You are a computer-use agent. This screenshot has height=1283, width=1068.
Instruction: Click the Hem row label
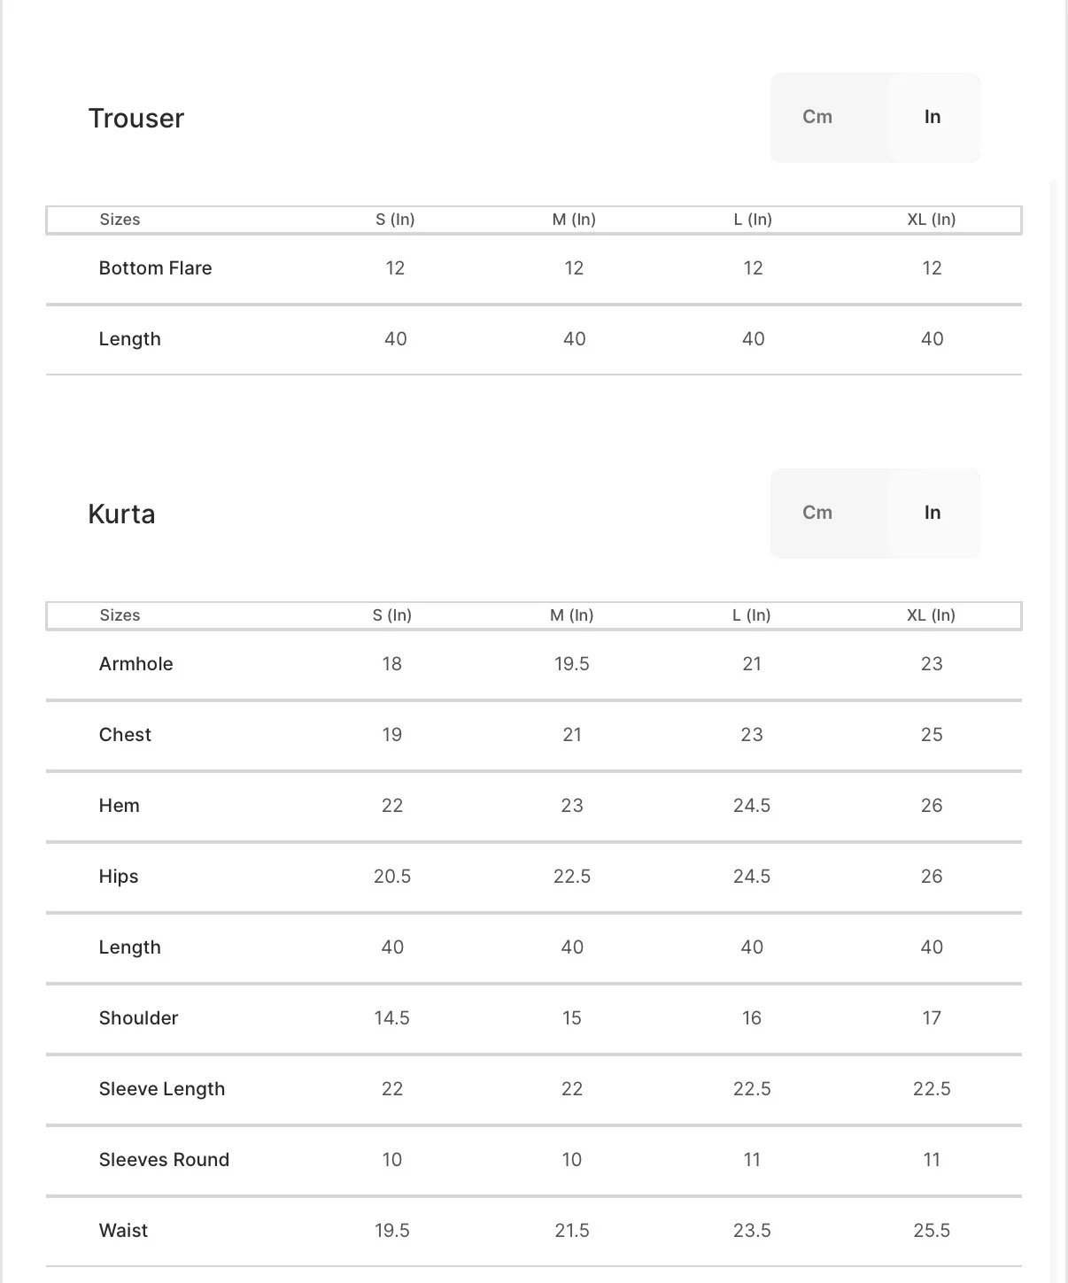coord(119,806)
